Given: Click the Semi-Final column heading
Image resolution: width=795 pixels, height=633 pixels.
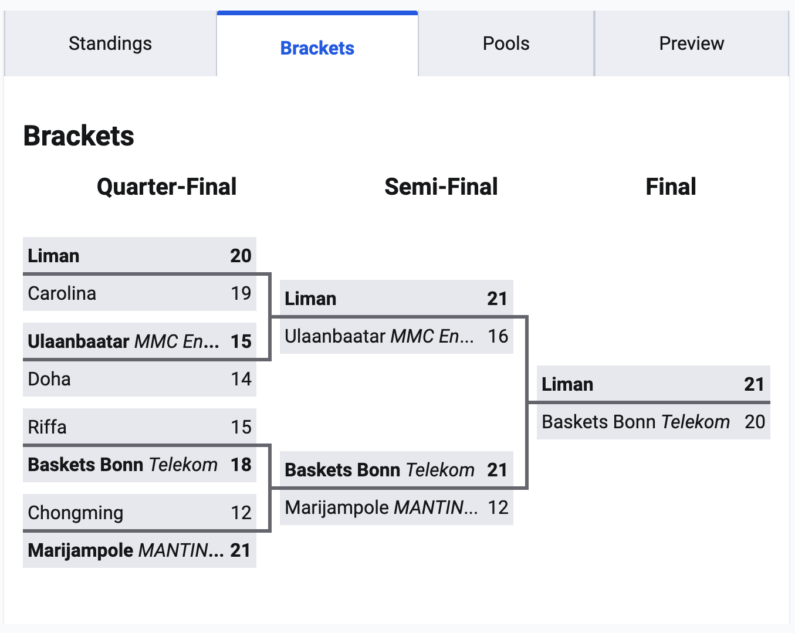Looking at the screenshot, I should click(x=441, y=187).
